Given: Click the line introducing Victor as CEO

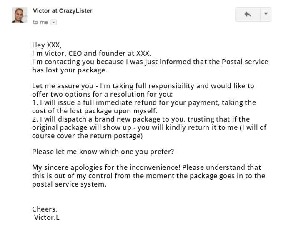Looking at the screenshot, I should coord(92,53).
